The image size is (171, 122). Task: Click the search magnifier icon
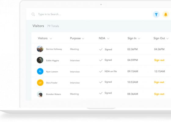33,14
